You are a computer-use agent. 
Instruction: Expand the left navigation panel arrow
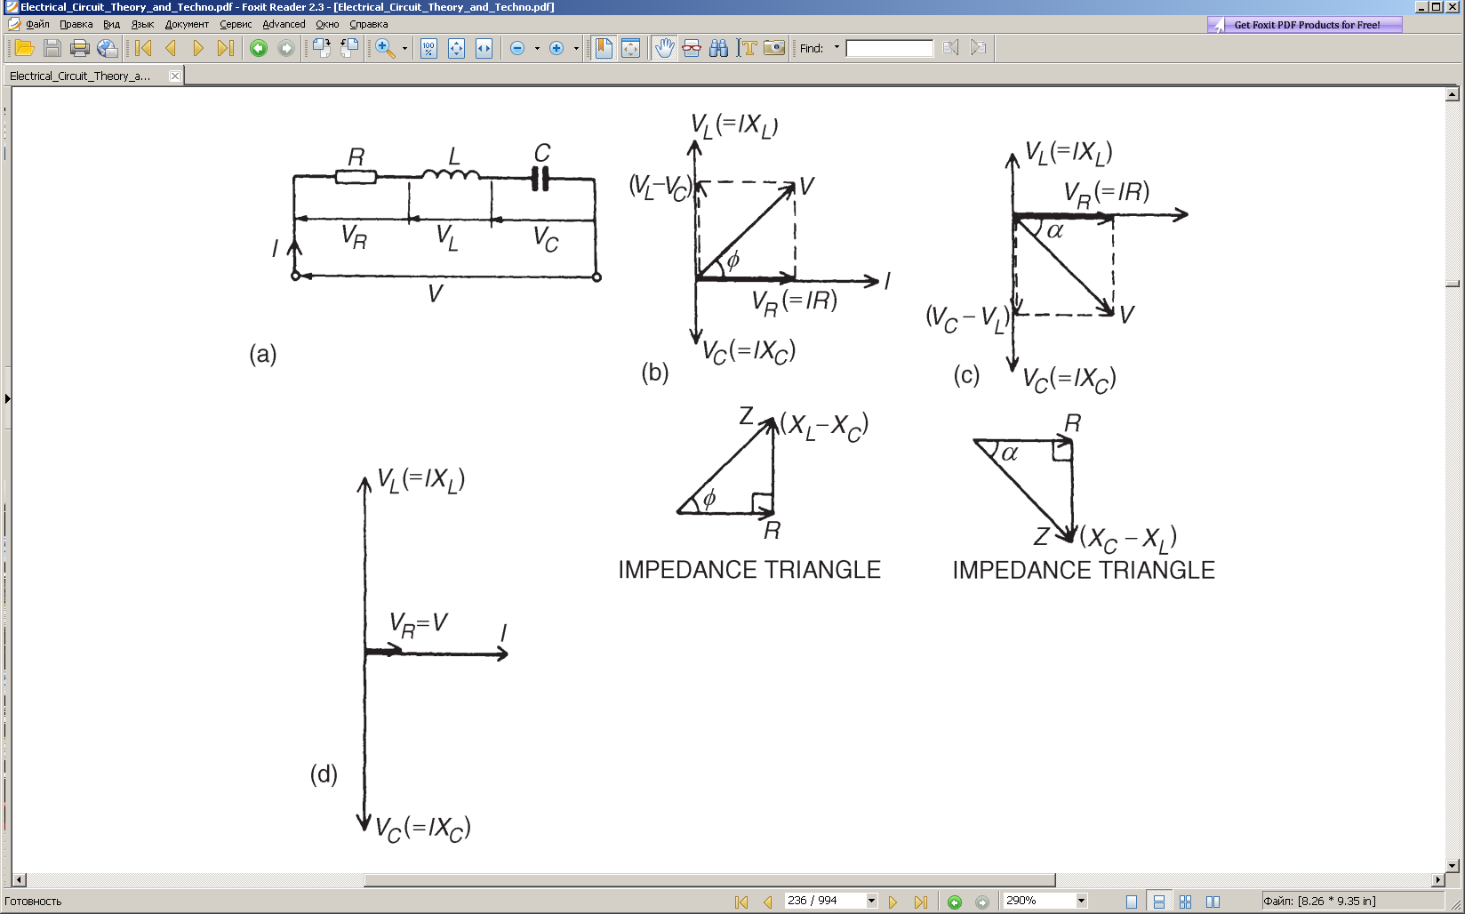point(7,398)
